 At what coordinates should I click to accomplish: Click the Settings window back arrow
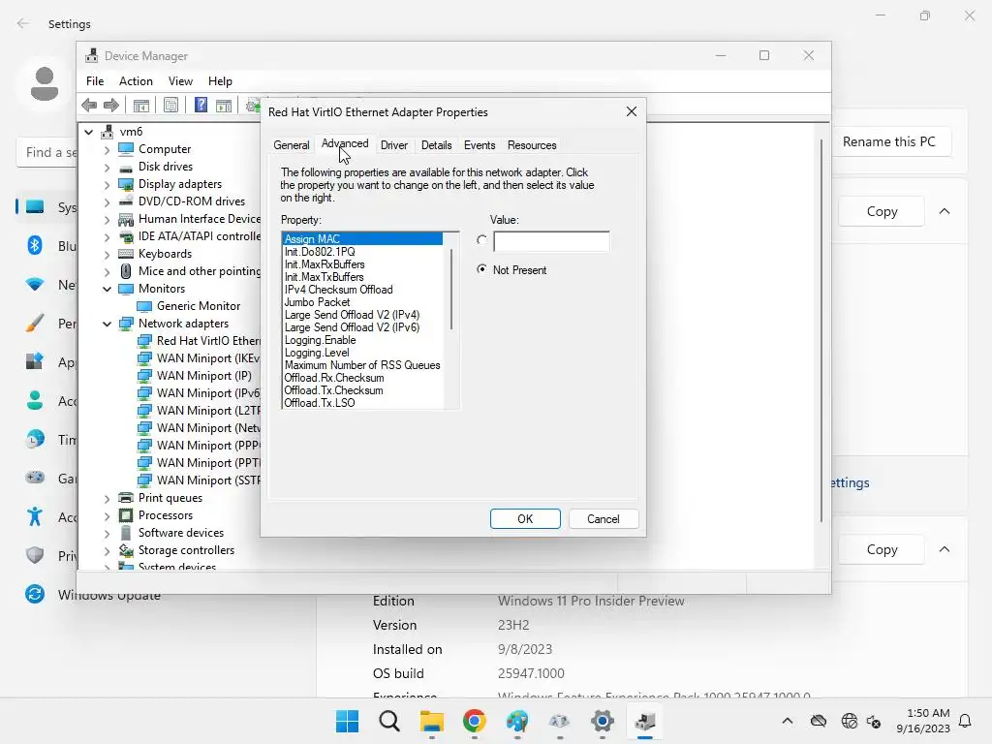[23, 23]
